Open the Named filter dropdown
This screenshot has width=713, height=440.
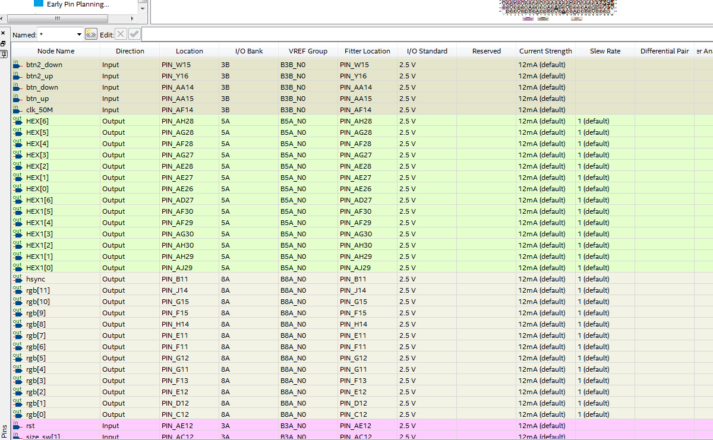click(x=78, y=34)
